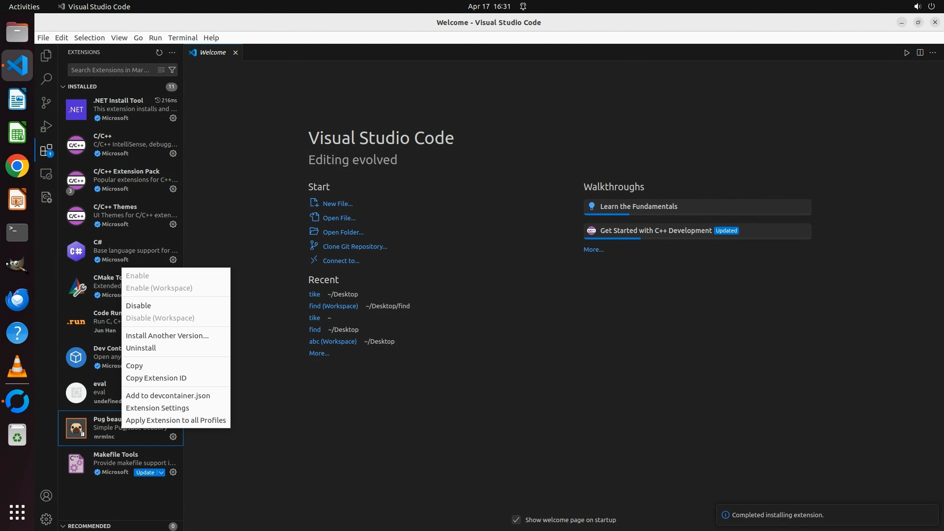Image resolution: width=944 pixels, height=531 pixels.
Task: Choose Disable in the context menu
Action: (x=138, y=306)
